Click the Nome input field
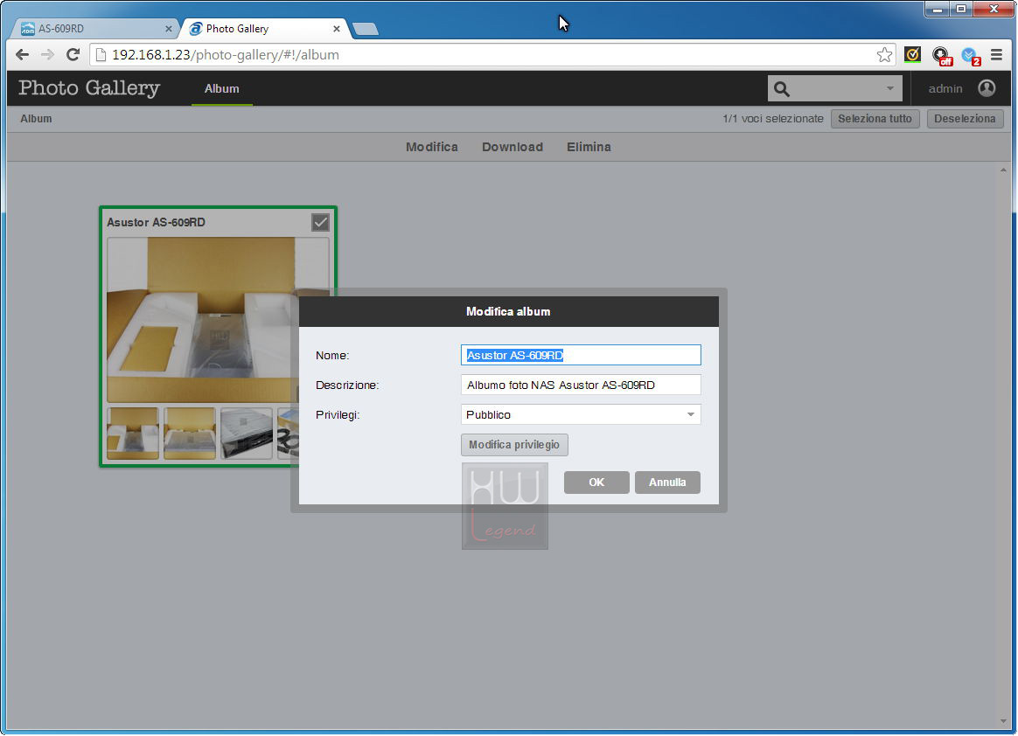The image size is (1018, 736). (581, 355)
